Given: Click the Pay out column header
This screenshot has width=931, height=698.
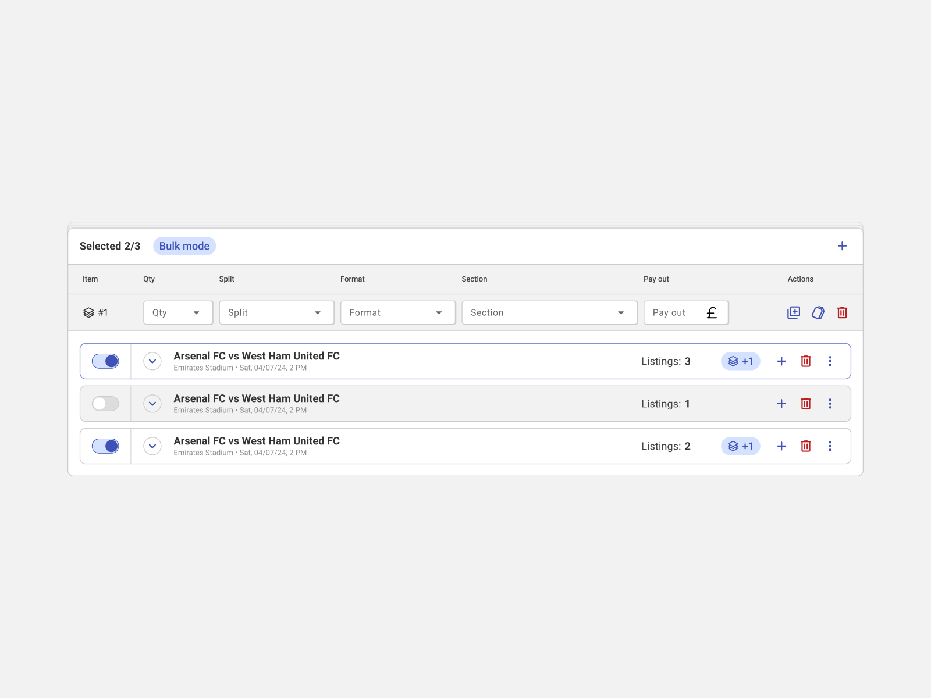Looking at the screenshot, I should [x=656, y=279].
